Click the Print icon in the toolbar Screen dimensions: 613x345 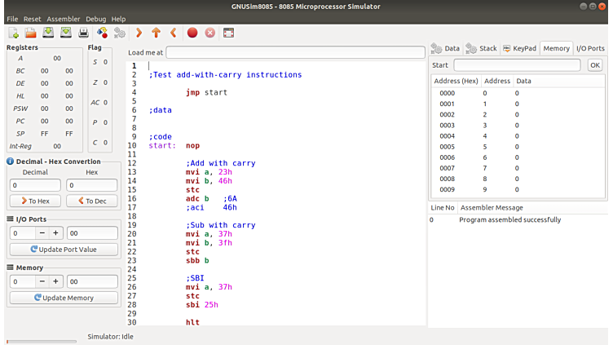pos(83,33)
